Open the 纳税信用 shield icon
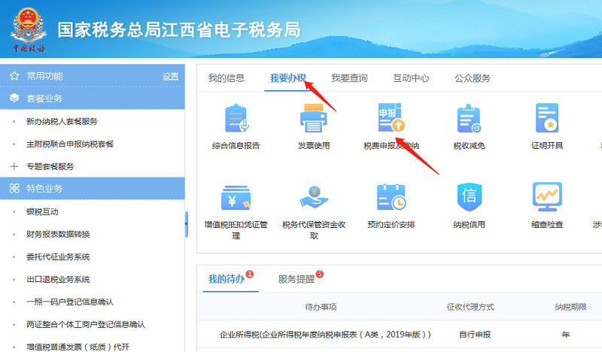Image resolution: width=602 pixels, height=352 pixels. click(x=469, y=197)
